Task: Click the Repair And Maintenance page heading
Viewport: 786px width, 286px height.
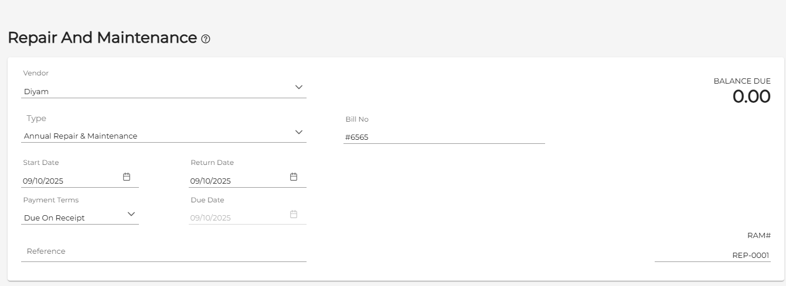Action: (x=102, y=37)
